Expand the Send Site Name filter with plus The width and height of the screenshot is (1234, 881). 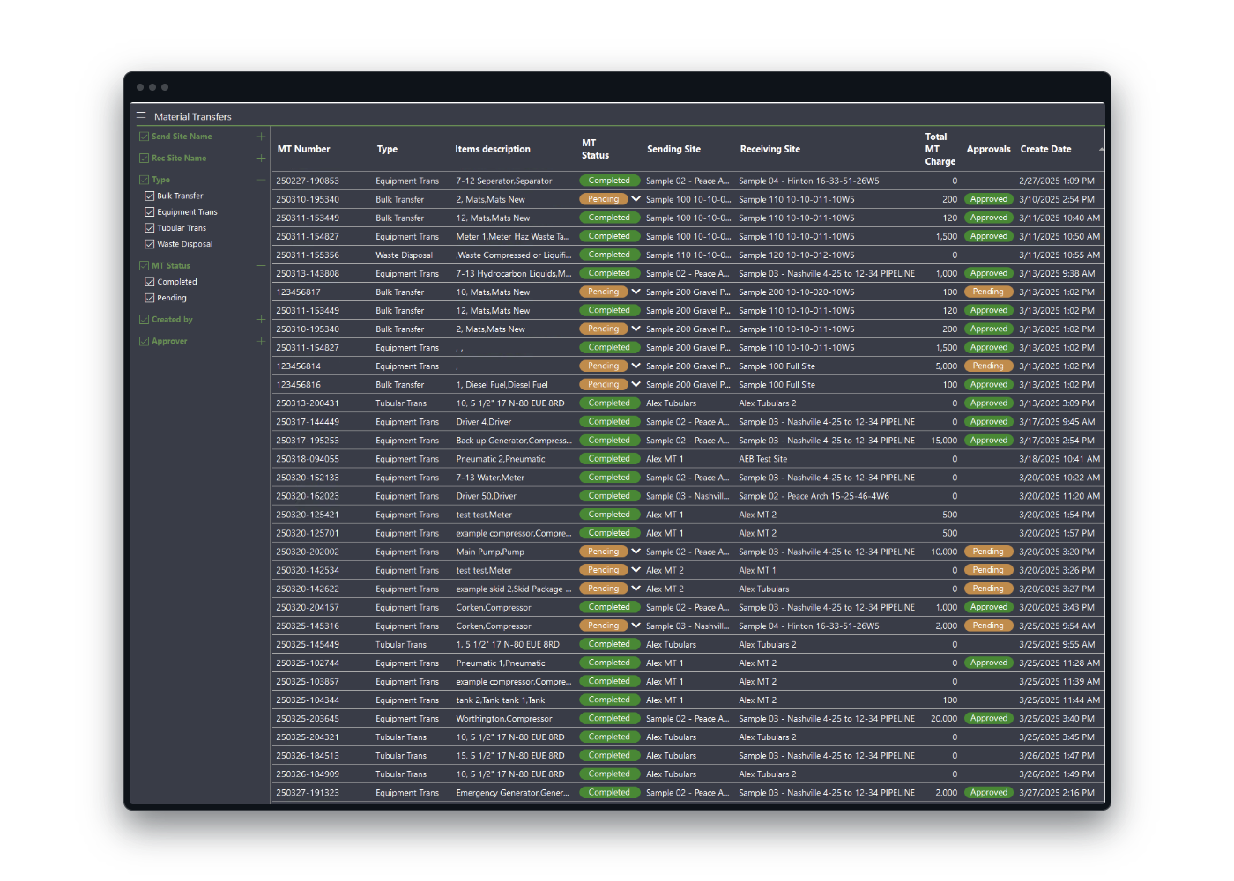[261, 137]
